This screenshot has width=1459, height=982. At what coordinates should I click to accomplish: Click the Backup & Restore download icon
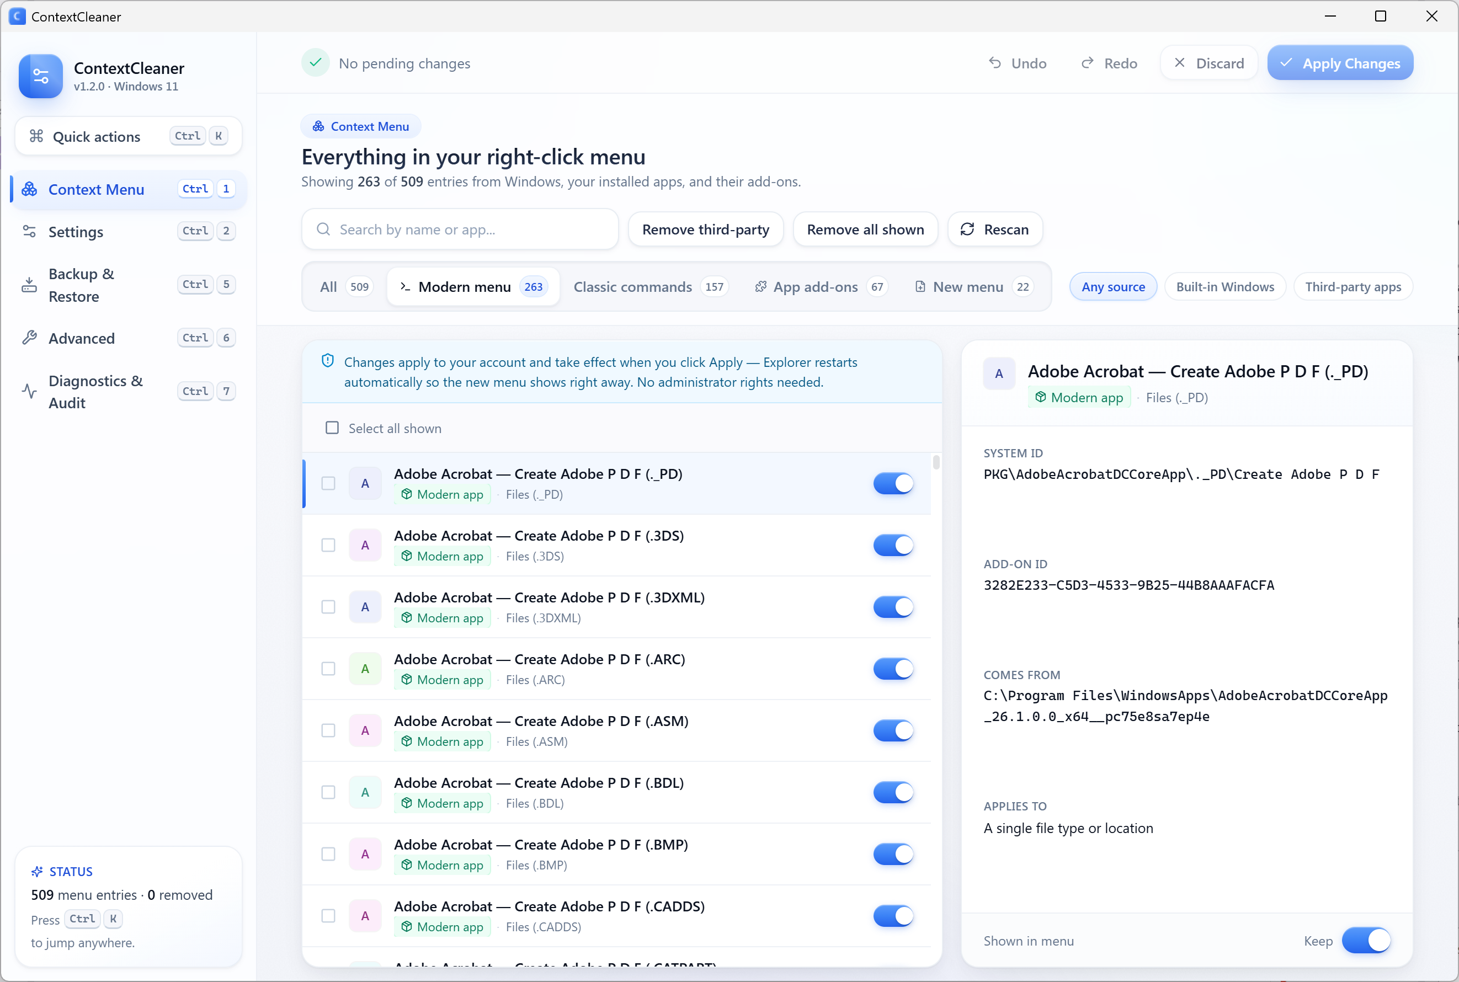29,285
